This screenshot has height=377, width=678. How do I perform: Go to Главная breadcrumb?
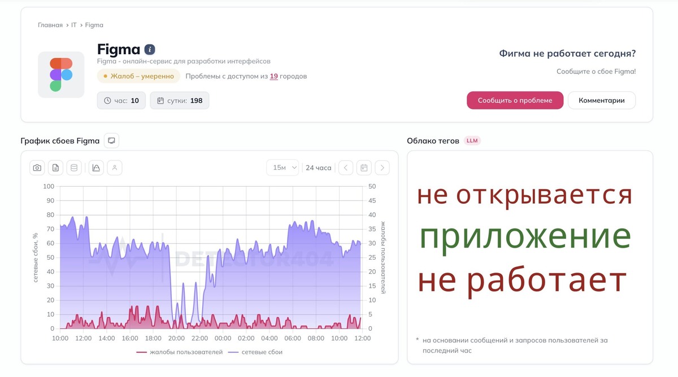[x=50, y=25]
